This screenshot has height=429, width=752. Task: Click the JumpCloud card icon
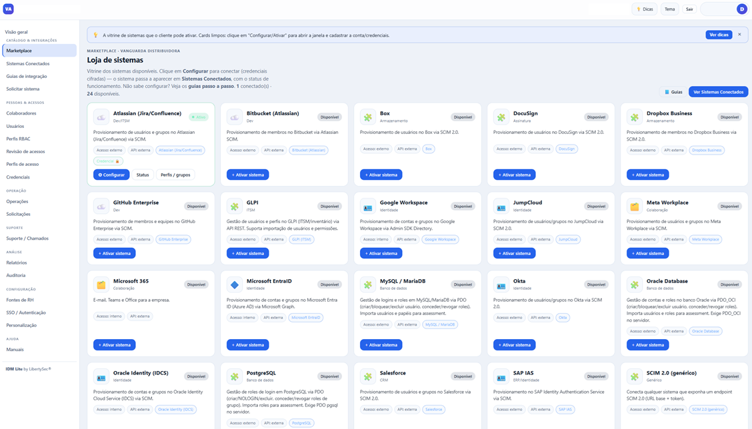pyautogui.click(x=501, y=206)
